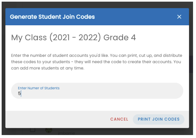Tick the partially hidden checkbox behind the dialog
Screen dimensions: 196x138
tap(33, 130)
